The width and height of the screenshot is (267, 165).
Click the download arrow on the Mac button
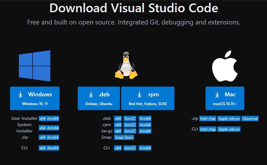click(x=217, y=94)
